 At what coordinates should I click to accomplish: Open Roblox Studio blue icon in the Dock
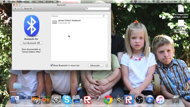[129, 100]
